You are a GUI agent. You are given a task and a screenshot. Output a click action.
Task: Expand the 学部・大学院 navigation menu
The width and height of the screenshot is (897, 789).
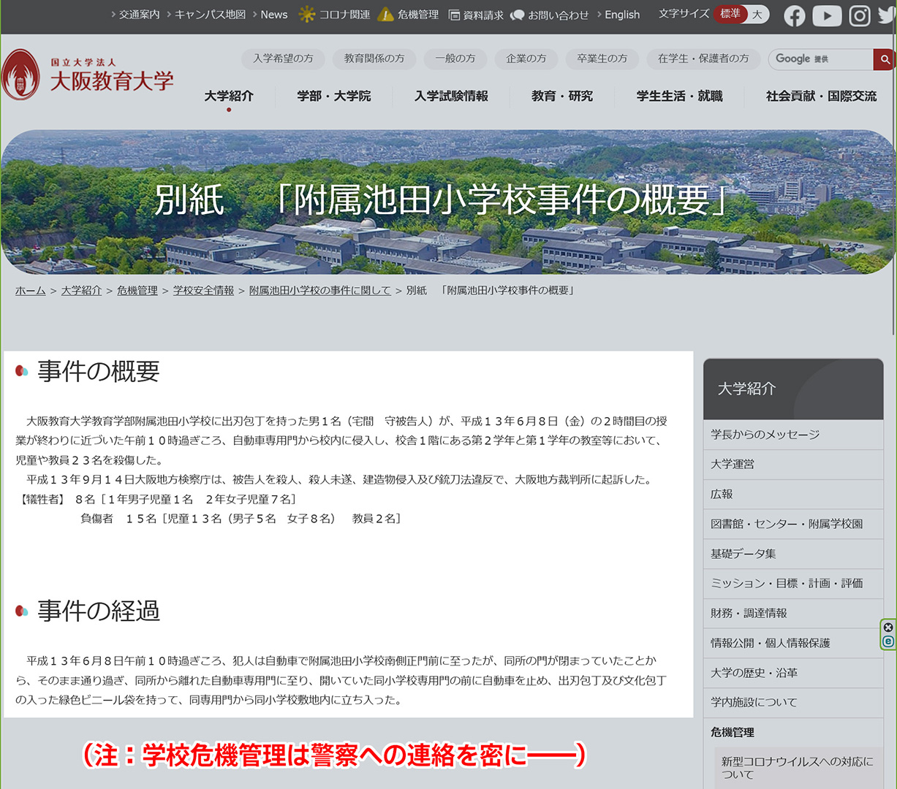click(334, 96)
